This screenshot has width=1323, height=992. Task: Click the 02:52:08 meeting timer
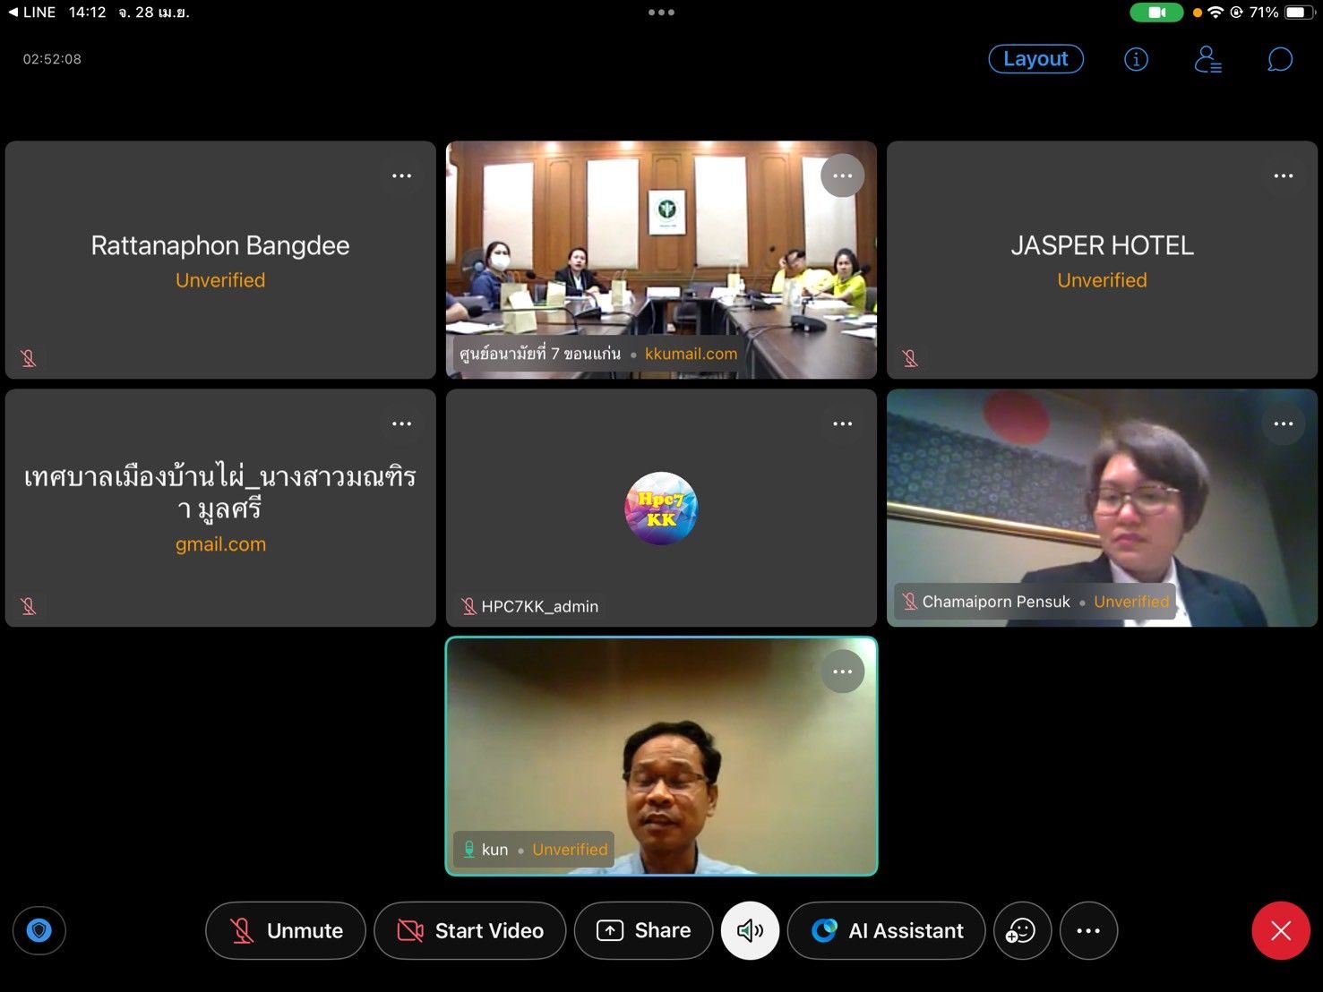point(52,59)
